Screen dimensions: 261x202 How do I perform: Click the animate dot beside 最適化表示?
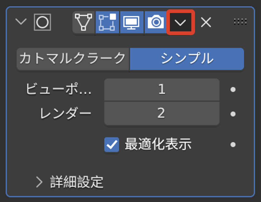pyautogui.click(x=233, y=144)
